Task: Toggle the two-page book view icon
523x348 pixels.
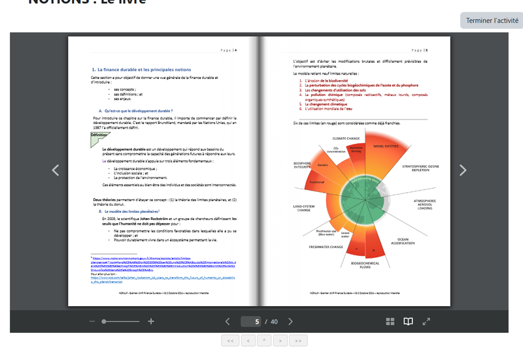Action: click(408, 321)
